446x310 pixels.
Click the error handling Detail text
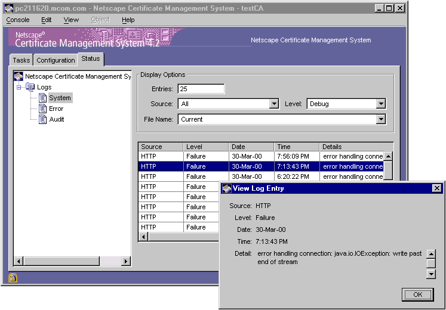click(340, 258)
